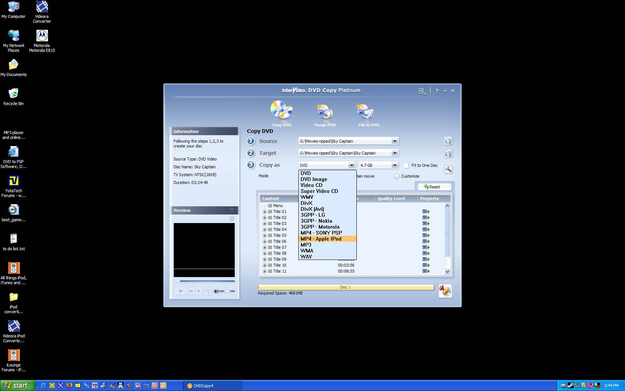Start the burn/copy process
The image size is (625, 391).
(445, 291)
